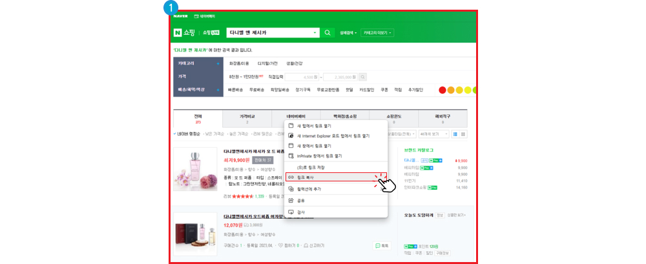Choose 새 탭에서 링크 열기 menu entry
The image size is (646, 264).
click(336, 126)
